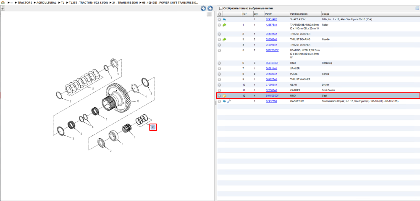Add THRUST BEARING 353068A1 with plus icon
The image size is (420, 201).
click(x=219, y=40)
